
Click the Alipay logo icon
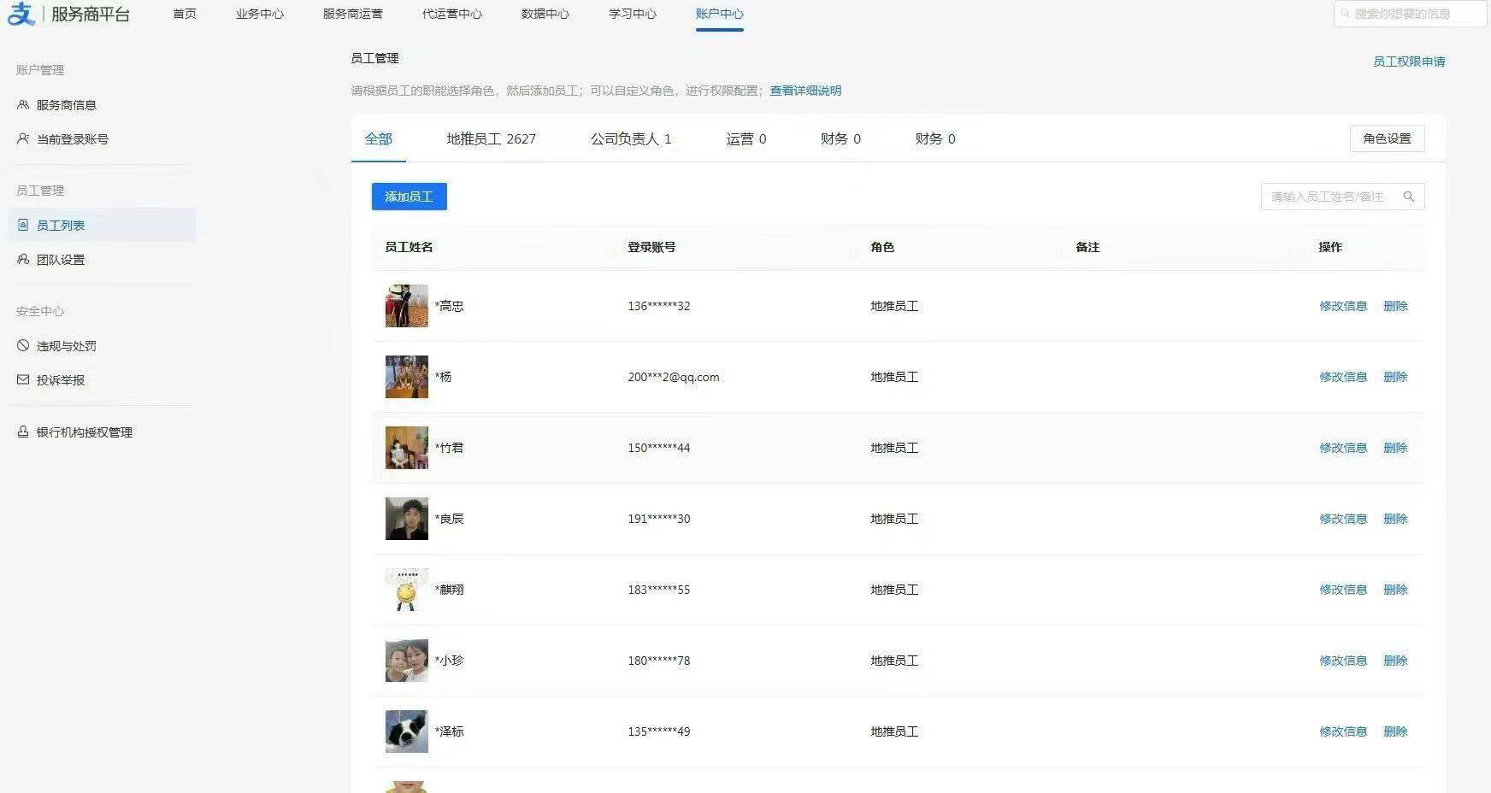[x=21, y=14]
